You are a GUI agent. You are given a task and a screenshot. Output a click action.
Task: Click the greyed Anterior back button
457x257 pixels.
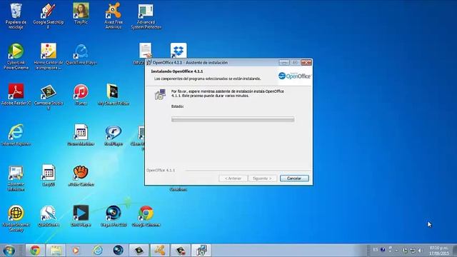(x=233, y=178)
